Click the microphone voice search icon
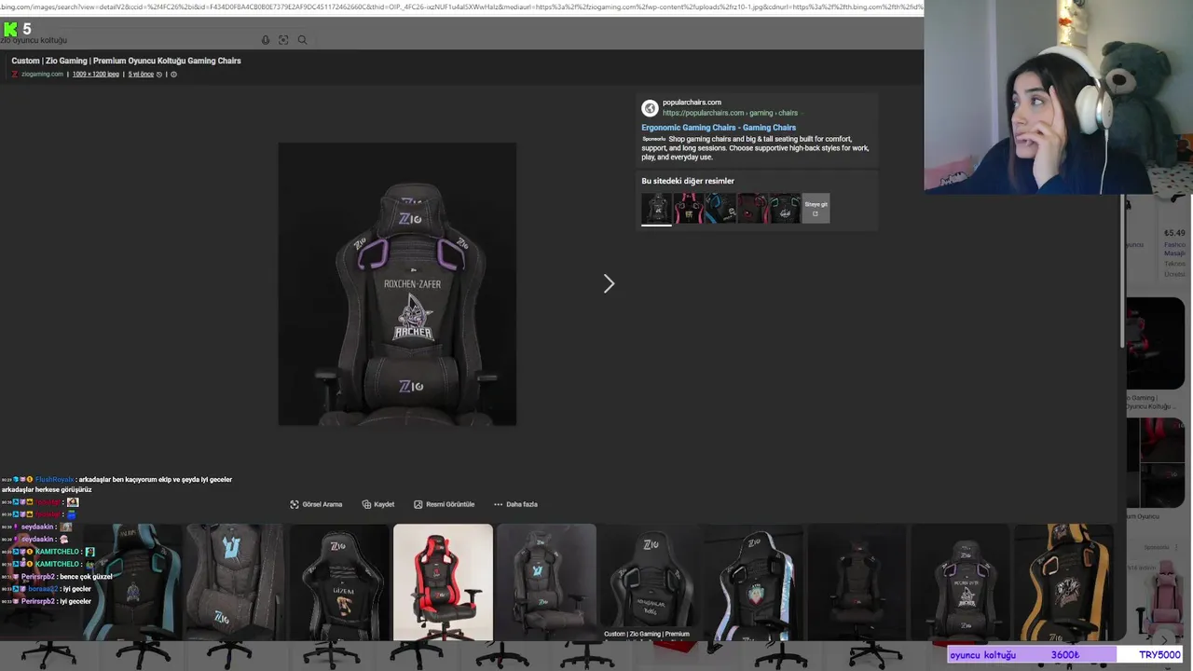1193x671 pixels. [266, 40]
